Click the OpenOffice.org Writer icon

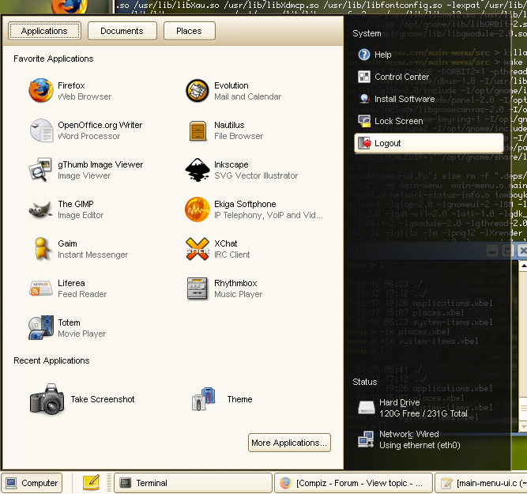tap(41, 130)
